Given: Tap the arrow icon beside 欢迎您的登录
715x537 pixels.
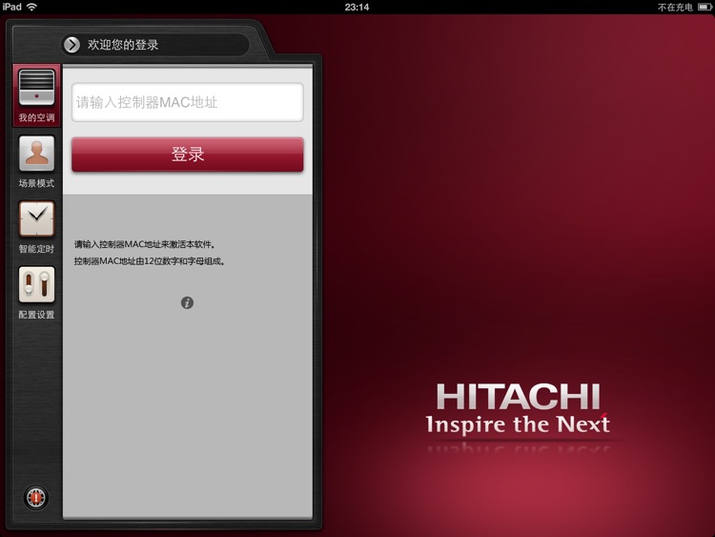Looking at the screenshot, I should point(71,45).
